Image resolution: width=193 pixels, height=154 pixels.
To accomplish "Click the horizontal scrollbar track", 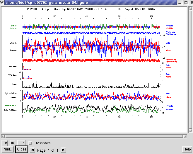I will [x=94, y=136].
